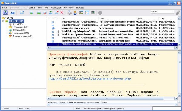Viewport: 182px width, 111px height.
Task: Click the third dark layout view icon
Action: pyautogui.click(x=93, y=12)
